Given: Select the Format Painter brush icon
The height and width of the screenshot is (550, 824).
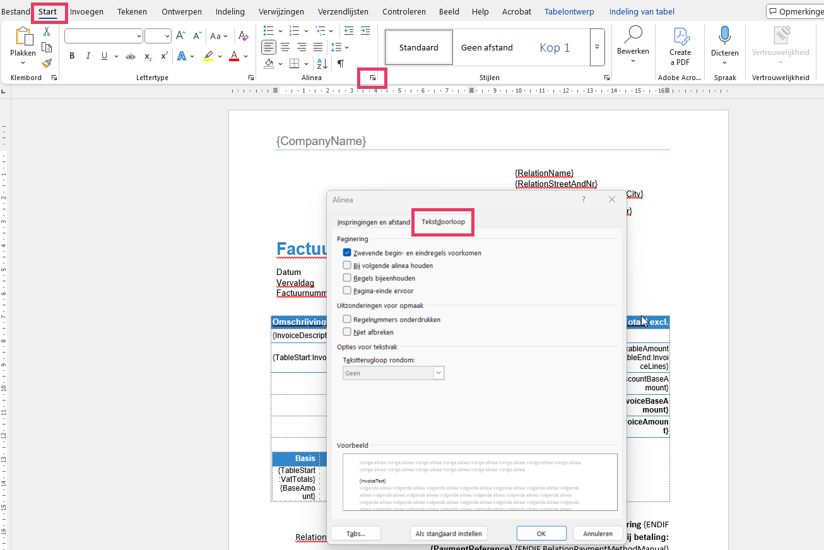Looking at the screenshot, I should (x=47, y=63).
